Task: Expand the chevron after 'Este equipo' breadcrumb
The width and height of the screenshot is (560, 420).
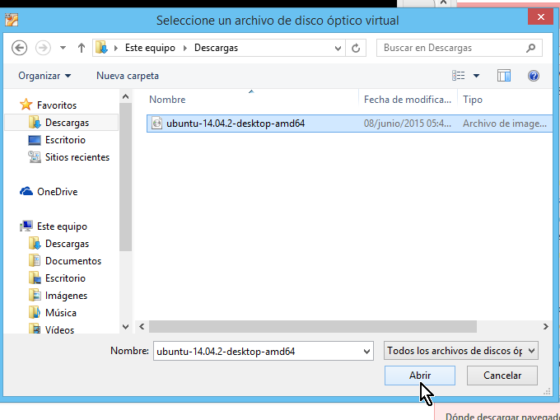Action: [185, 48]
